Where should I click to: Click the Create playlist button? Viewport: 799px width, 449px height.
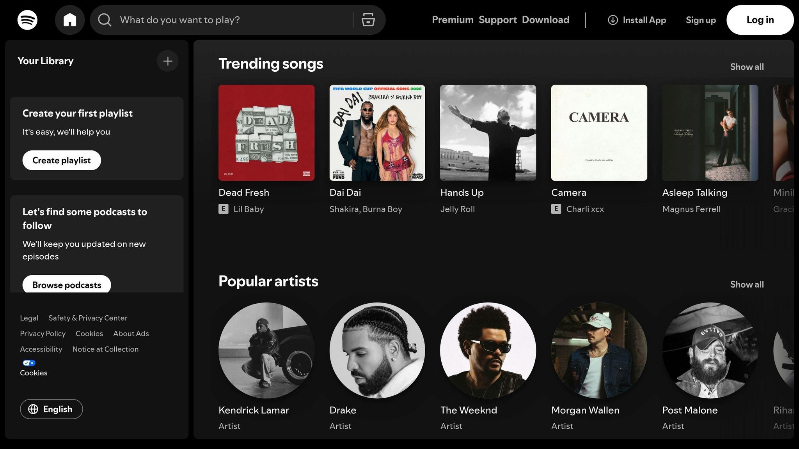(x=62, y=160)
